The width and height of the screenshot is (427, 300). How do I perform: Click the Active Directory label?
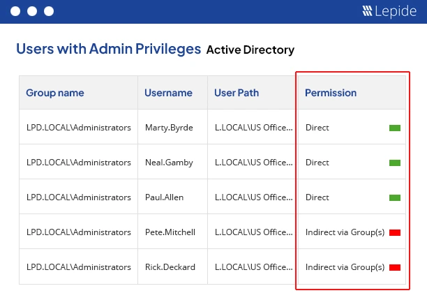pos(250,50)
